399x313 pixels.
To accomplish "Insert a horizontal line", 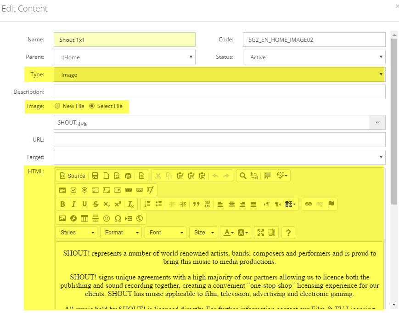I will click(x=96, y=218).
